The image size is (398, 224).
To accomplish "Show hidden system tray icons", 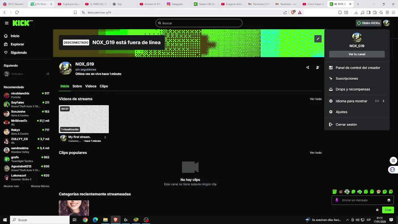I will pyautogui.click(x=347, y=220).
